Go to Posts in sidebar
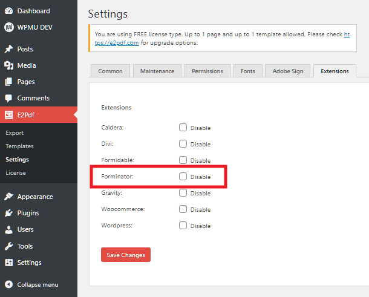369x297 pixels. pos(25,49)
